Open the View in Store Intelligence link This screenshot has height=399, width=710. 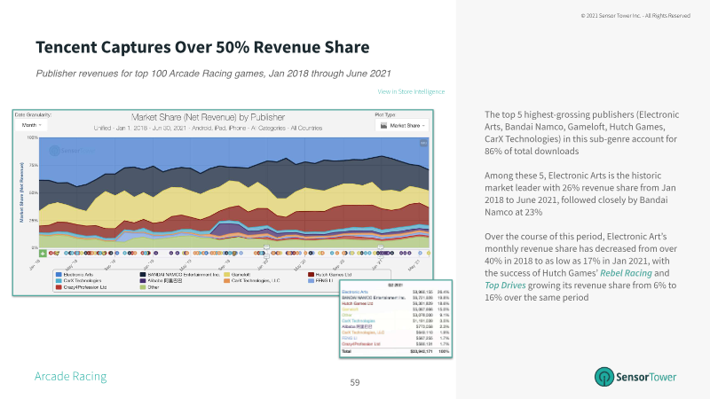click(411, 91)
